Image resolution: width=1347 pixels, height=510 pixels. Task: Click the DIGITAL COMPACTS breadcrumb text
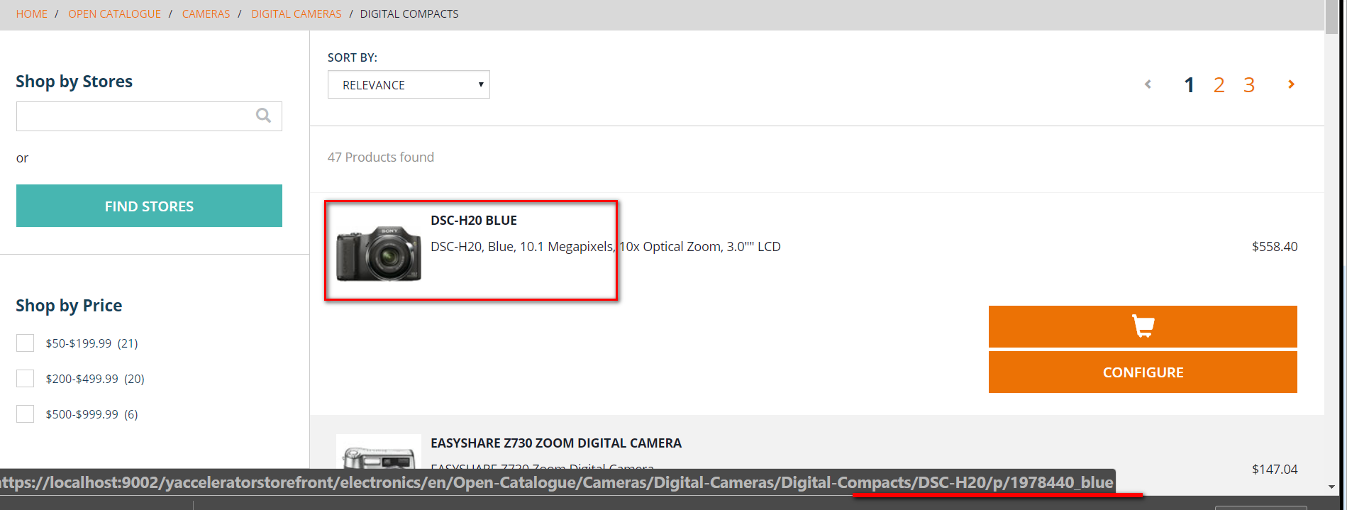pos(409,14)
